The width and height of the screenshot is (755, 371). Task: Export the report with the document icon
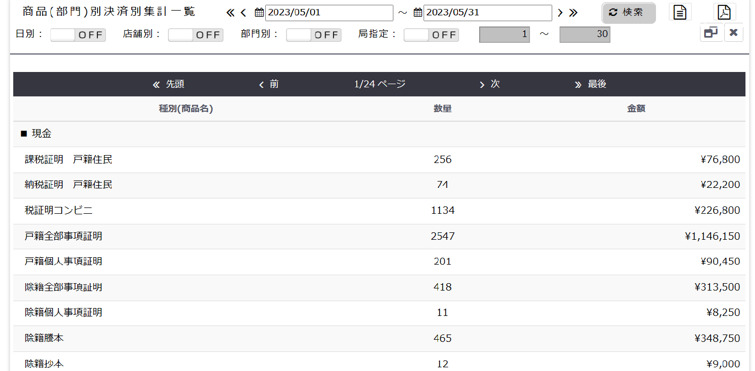(680, 12)
